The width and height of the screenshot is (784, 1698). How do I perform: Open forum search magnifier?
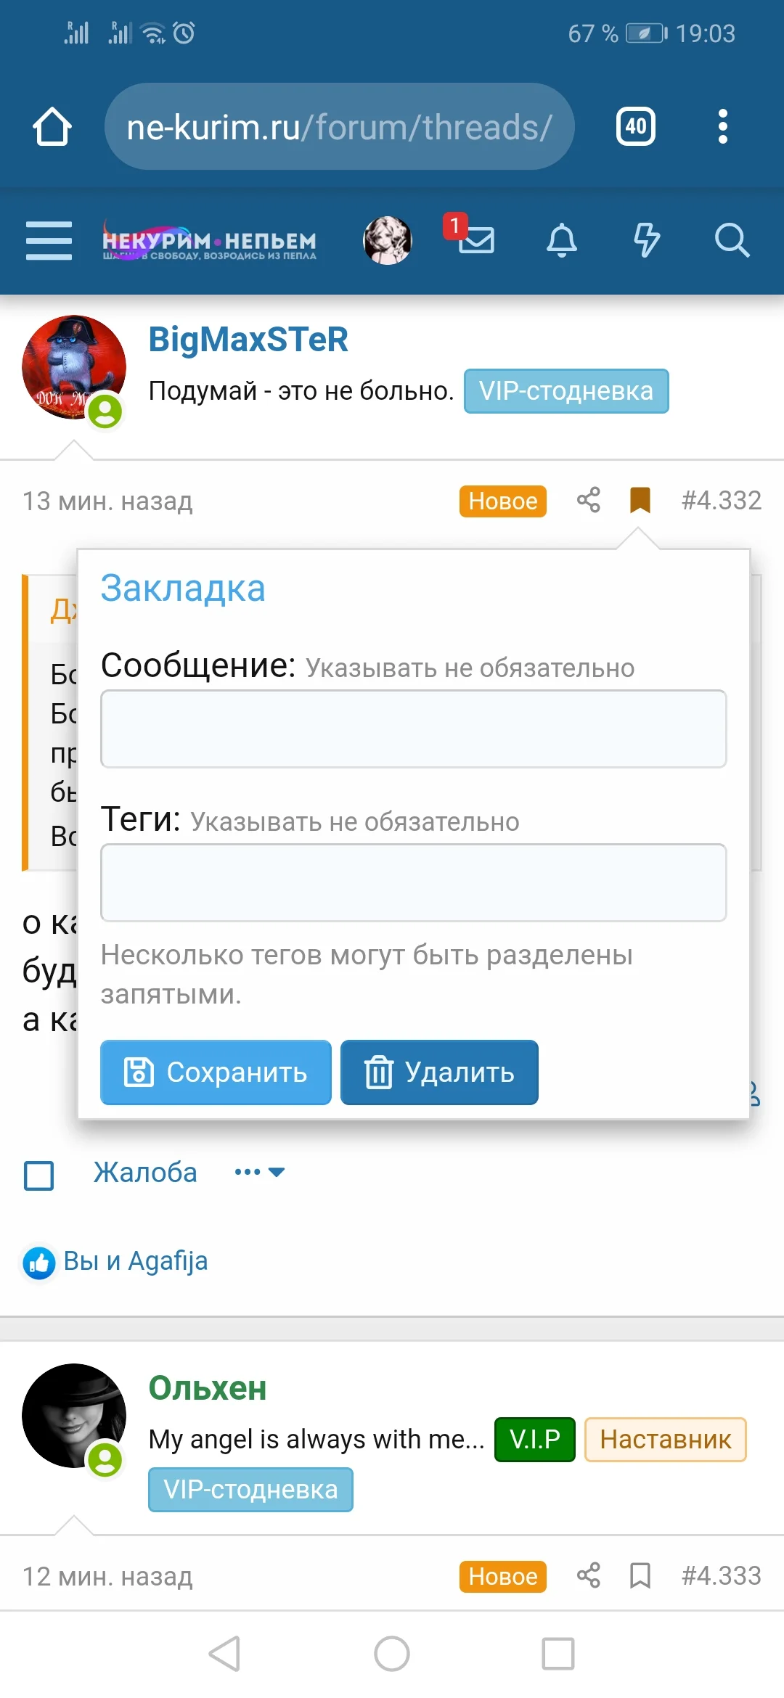731,240
